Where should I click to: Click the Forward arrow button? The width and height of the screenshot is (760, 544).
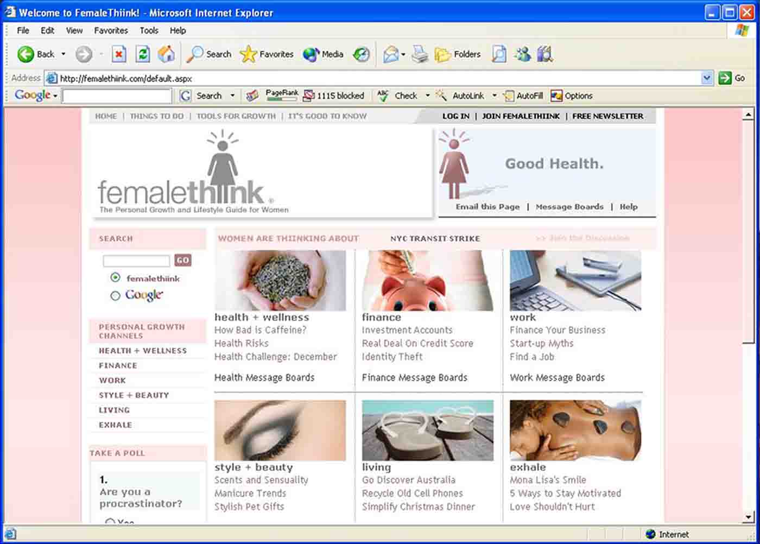pos(84,54)
